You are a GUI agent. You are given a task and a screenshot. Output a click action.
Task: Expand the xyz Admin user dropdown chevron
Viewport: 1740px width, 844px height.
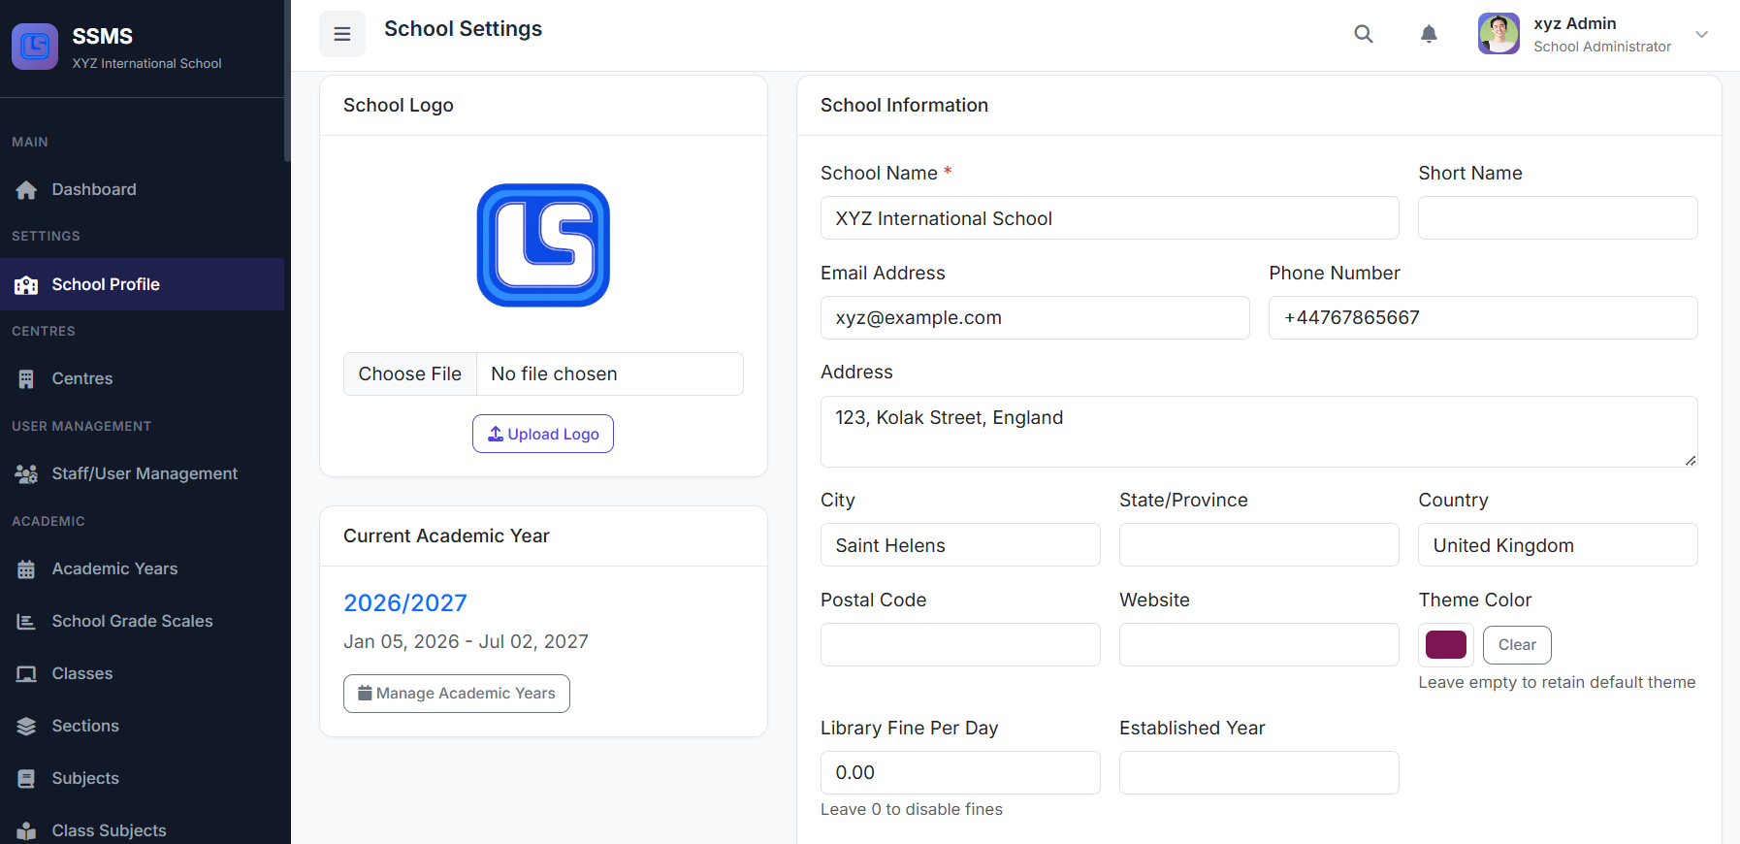[x=1701, y=34]
